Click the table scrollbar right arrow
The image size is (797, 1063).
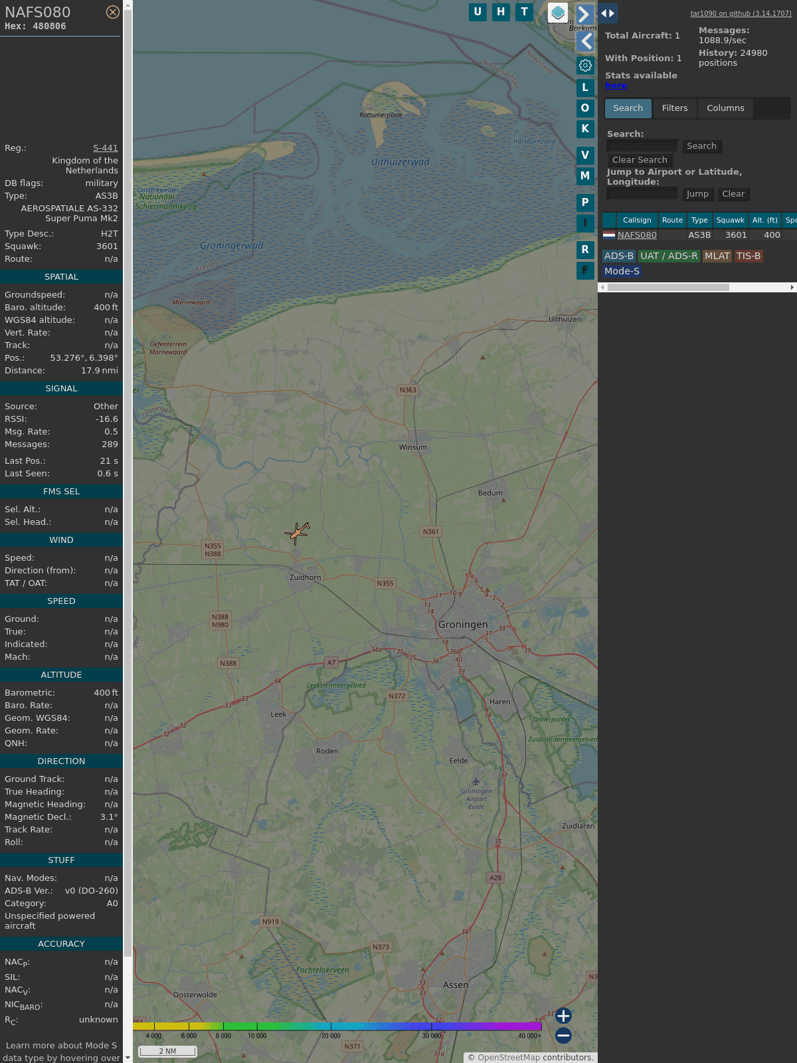pos(792,288)
